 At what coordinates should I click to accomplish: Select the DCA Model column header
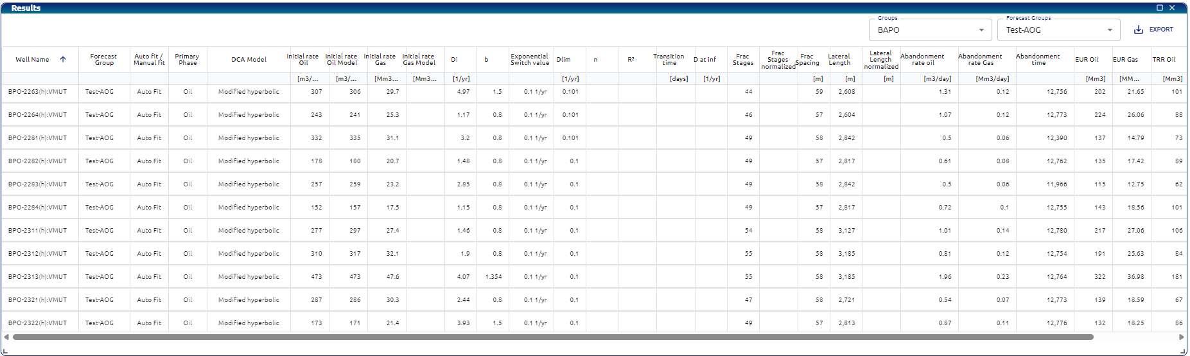click(249, 60)
